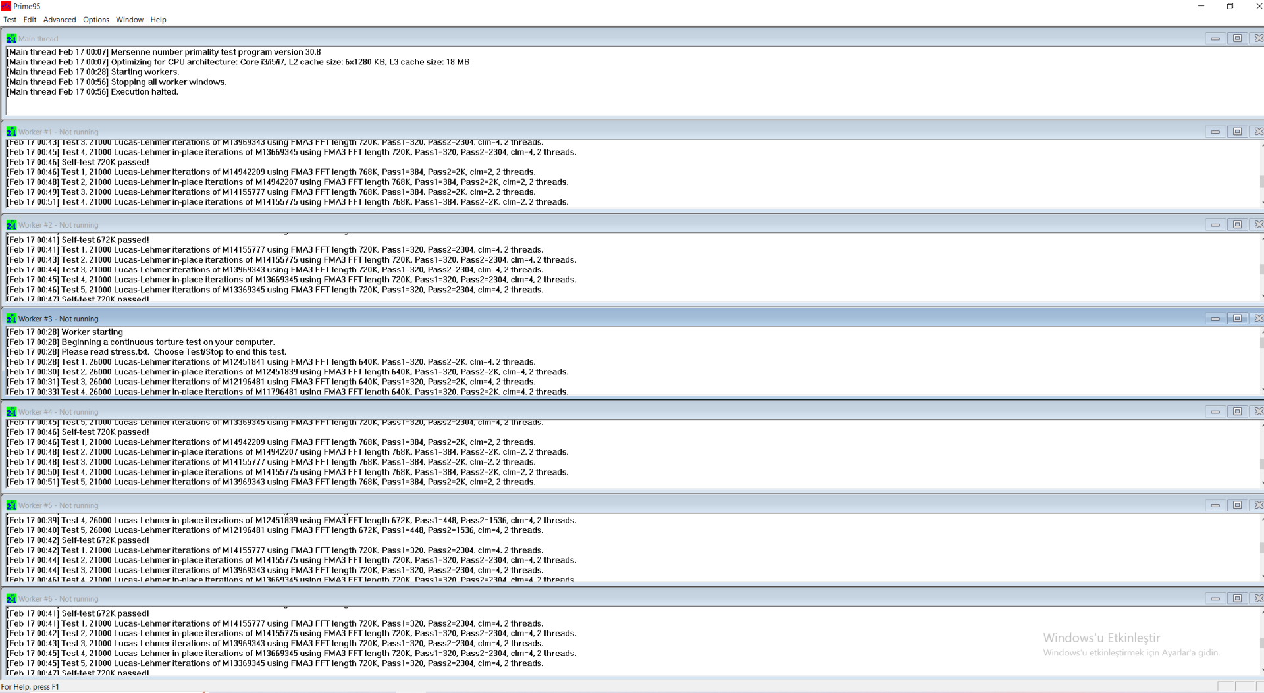Click the Prime95 application icon in the title bar
The height and width of the screenshot is (693, 1264).
point(6,6)
